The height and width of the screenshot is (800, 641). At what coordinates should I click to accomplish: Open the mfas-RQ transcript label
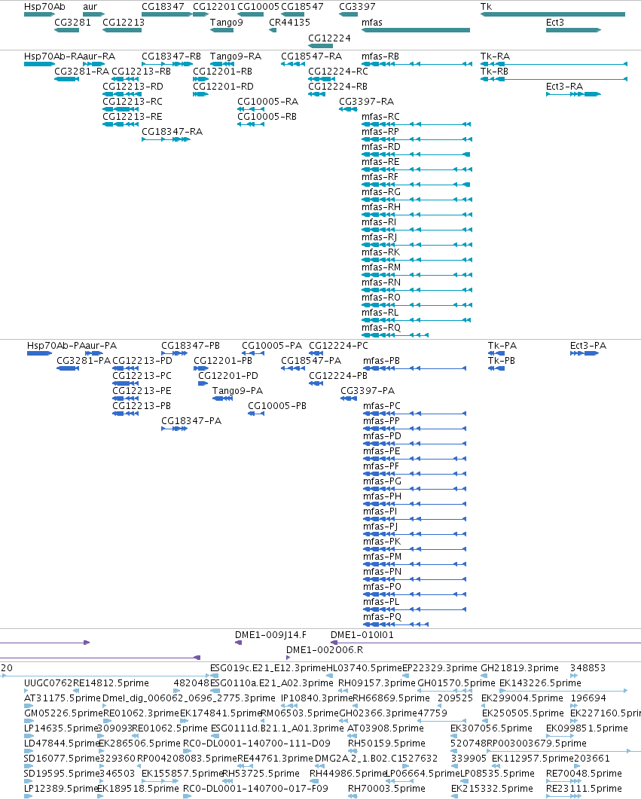pos(380,328)
